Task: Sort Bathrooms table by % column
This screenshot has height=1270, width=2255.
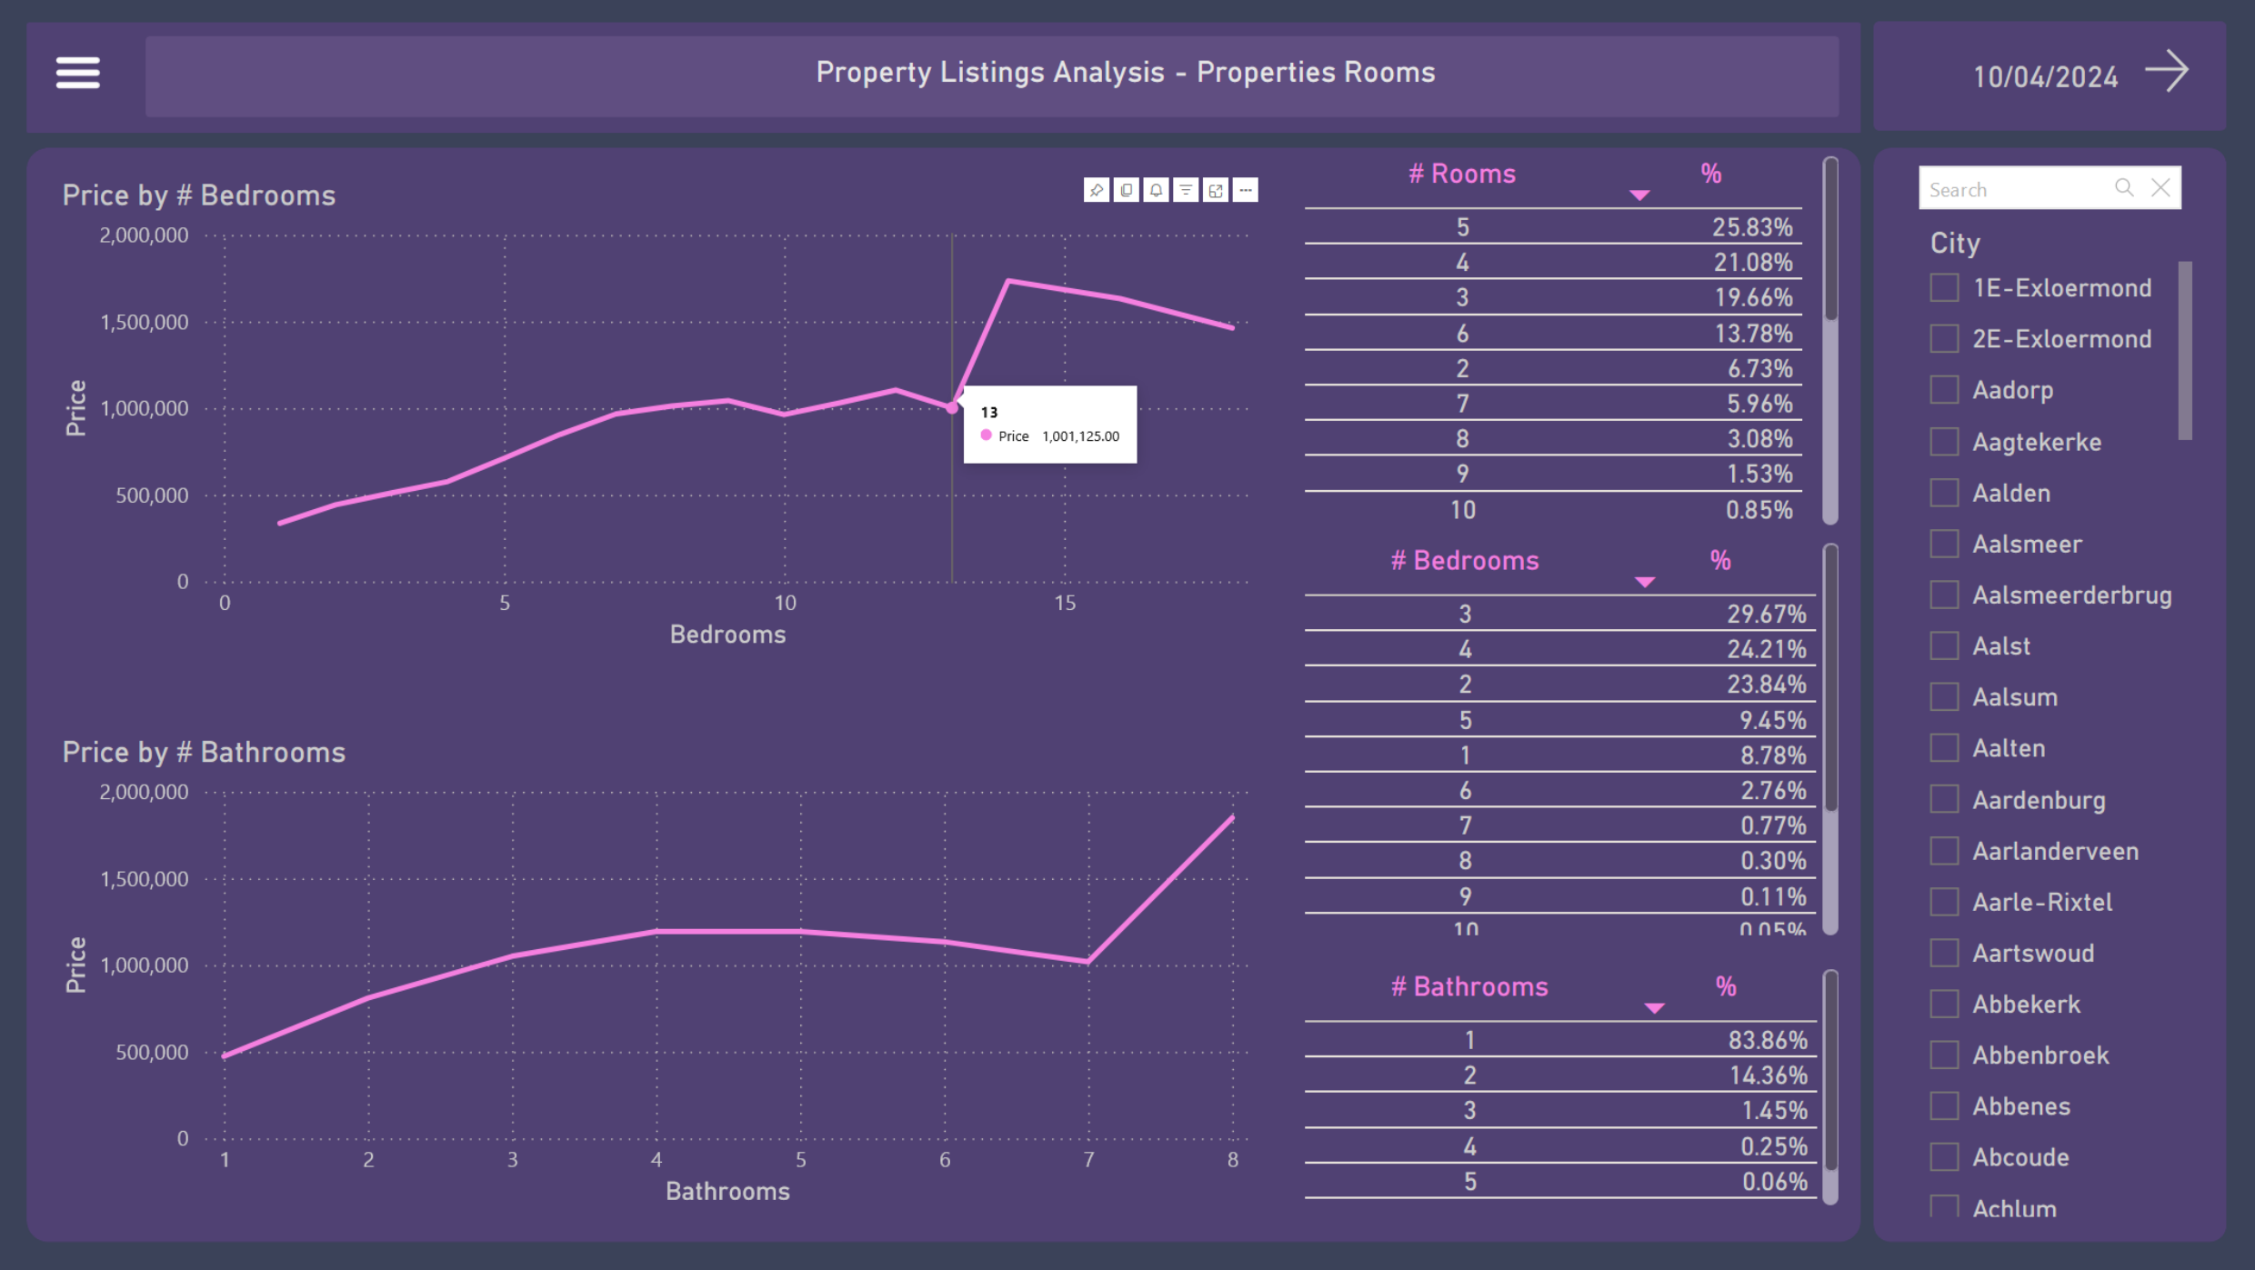Action: 1726,987
